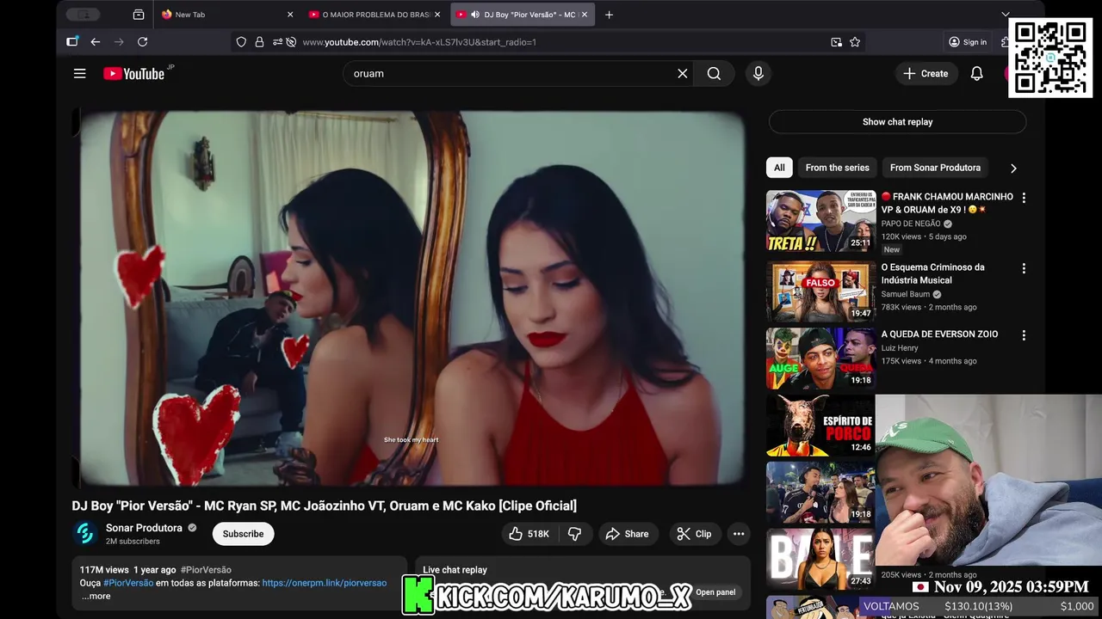Go back in browser history
Viewport: 1102px width, 619px height.
coord(96,42)
